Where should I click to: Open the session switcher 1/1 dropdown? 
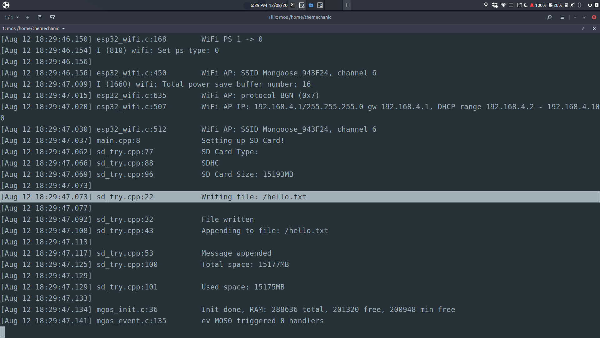pyautogui.click(x=12, y=17)
